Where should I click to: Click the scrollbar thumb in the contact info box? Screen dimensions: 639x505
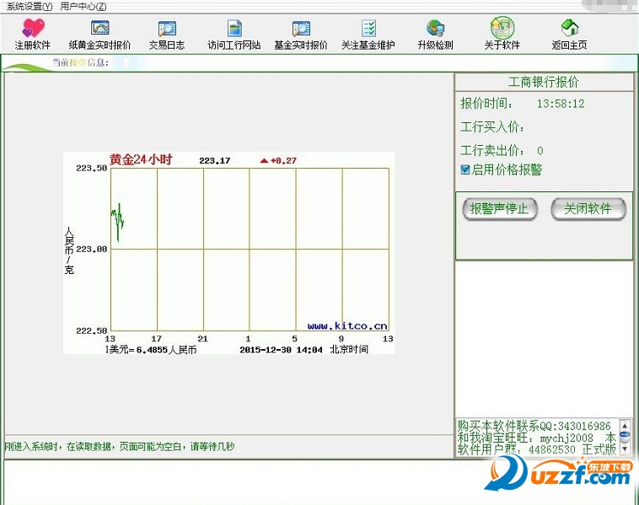point(625,437)
